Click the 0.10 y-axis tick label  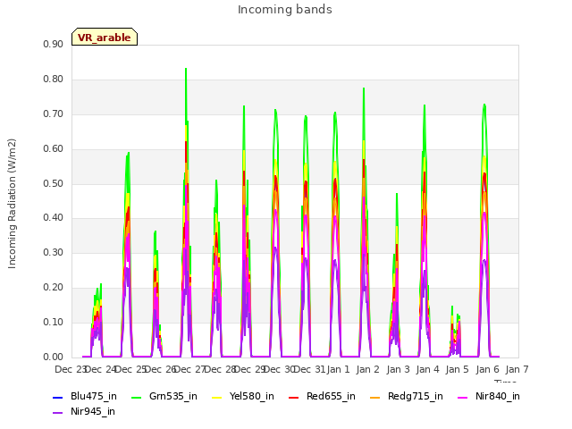pos(54,322)
